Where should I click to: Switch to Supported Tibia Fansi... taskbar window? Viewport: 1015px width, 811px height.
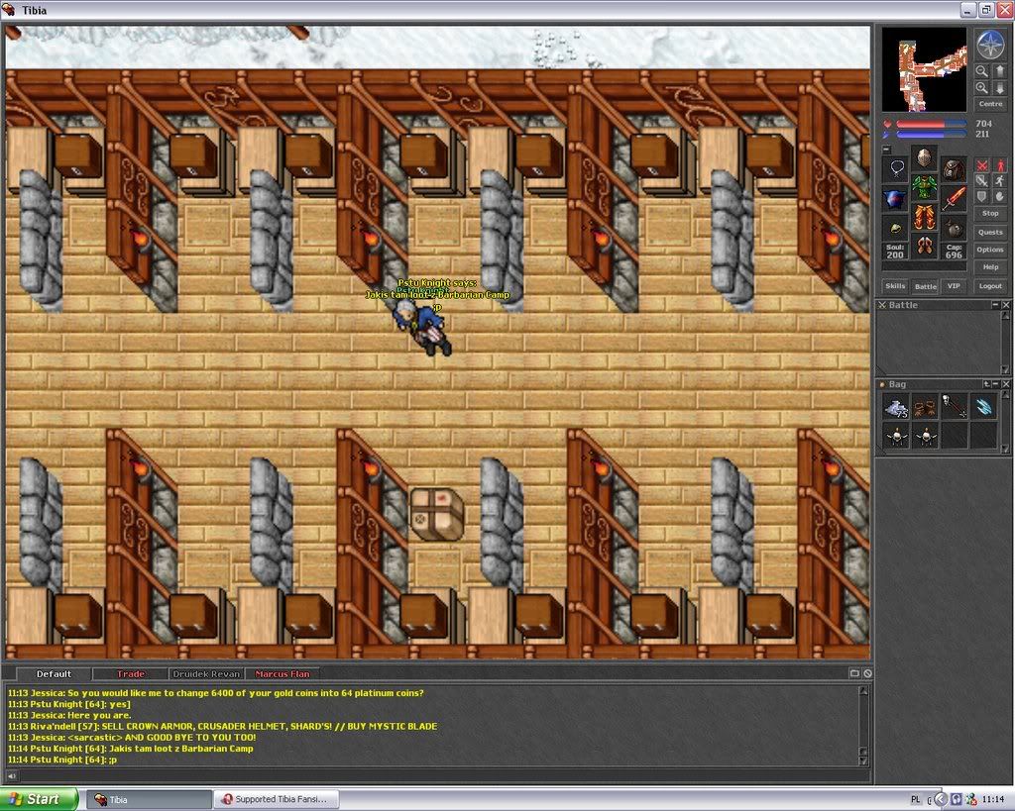tap(276, 799)
